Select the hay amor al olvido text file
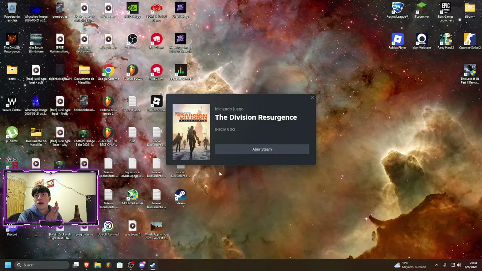This screenshot has height=271, width=482. 133,168
